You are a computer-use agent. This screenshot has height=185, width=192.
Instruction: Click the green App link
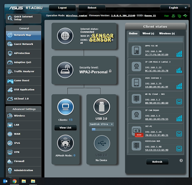[x=167, y=16]
